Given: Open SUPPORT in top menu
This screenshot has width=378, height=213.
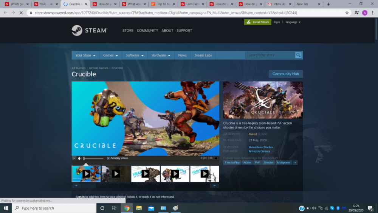Looking at the screenshot, I should click(x=184, y=30).
